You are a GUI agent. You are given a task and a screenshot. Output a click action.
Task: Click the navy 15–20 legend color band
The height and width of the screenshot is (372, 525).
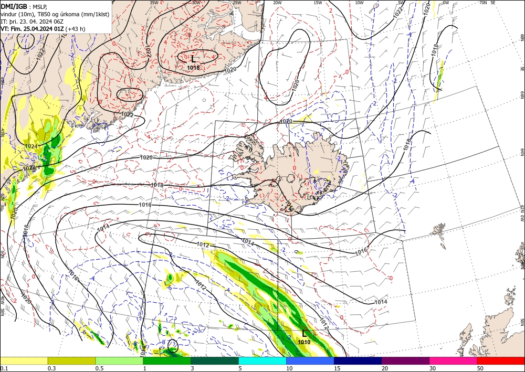pyautogui.click(x=358, y=360)
